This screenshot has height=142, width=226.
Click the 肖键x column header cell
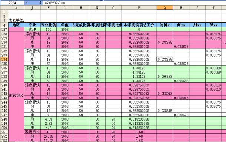165,25
